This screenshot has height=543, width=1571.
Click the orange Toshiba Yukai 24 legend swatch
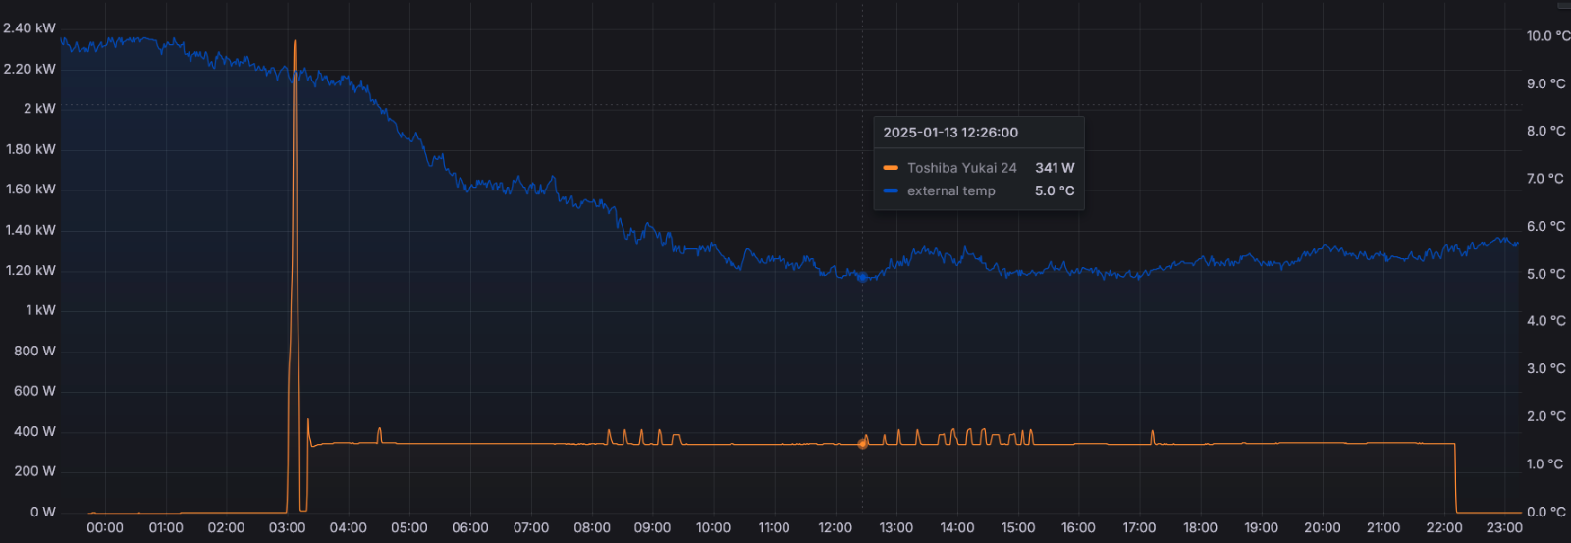coord(891,168)
